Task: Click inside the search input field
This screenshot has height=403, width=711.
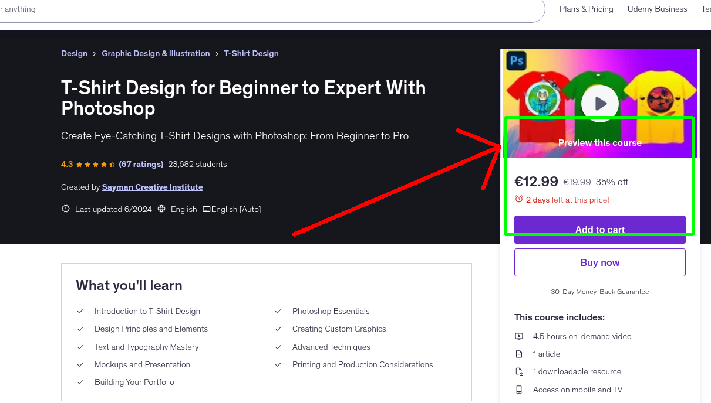Action: point(235,9)
